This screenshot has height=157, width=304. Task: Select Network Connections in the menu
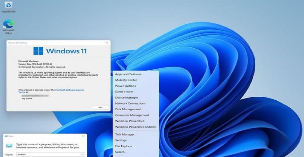(x=130, y=103)
